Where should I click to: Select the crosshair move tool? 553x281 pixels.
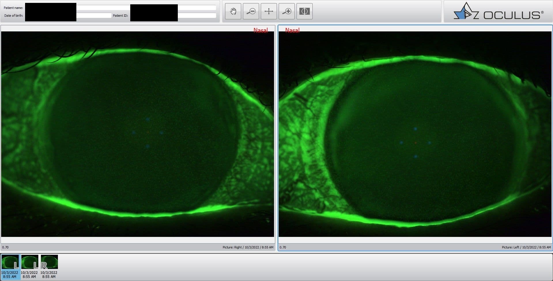(x=269, y=11)
